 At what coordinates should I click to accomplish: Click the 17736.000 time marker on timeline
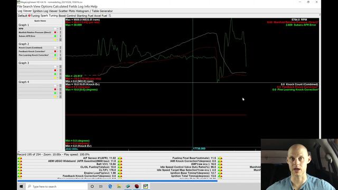click(199, 149)
